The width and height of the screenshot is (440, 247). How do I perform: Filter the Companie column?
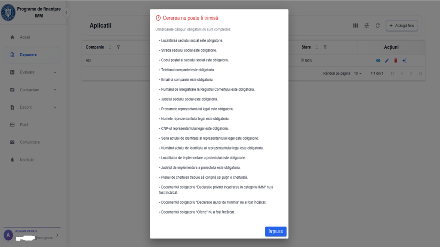(x=118, y=47)
